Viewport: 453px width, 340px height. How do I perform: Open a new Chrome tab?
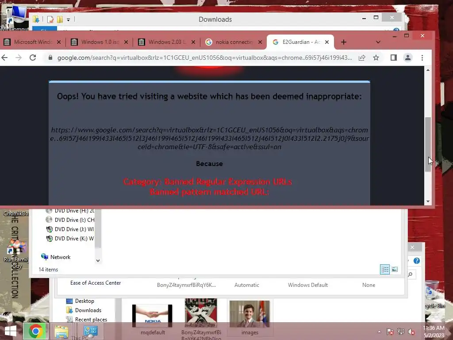343,42
